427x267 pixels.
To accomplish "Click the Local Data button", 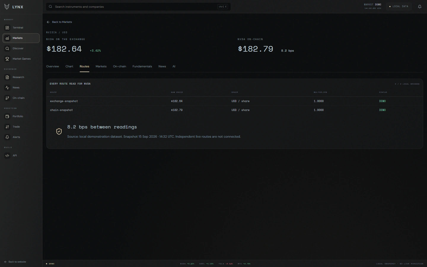I will click(399, 7).
